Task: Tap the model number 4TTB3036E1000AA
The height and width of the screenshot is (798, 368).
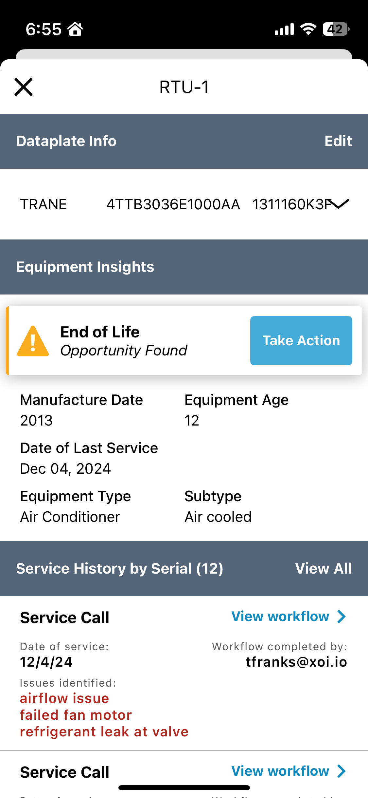Action: click(173, 204)
